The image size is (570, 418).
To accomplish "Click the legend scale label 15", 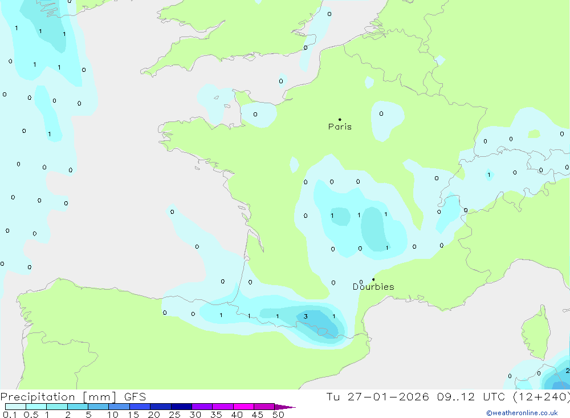I will click(133, 415).
